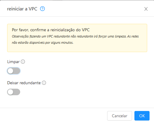Enable the Limpar switch

14,71
